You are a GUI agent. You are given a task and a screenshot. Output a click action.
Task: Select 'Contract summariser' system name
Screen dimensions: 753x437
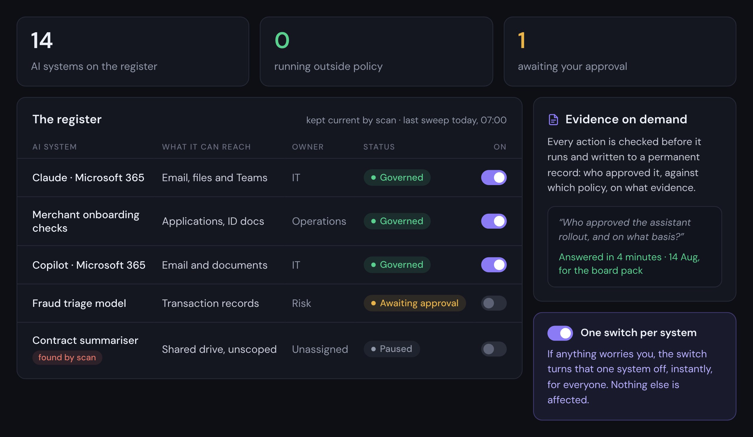tap(85, 340)
